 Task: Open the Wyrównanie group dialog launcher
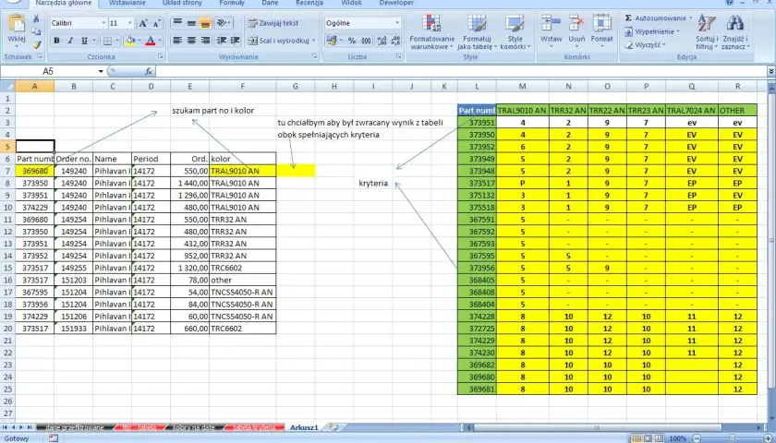[x=315, y=57]
